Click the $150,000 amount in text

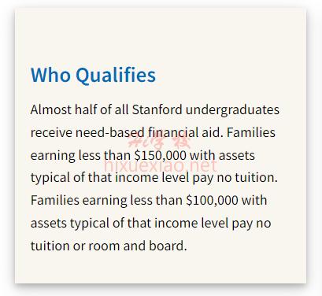point(160,155)
